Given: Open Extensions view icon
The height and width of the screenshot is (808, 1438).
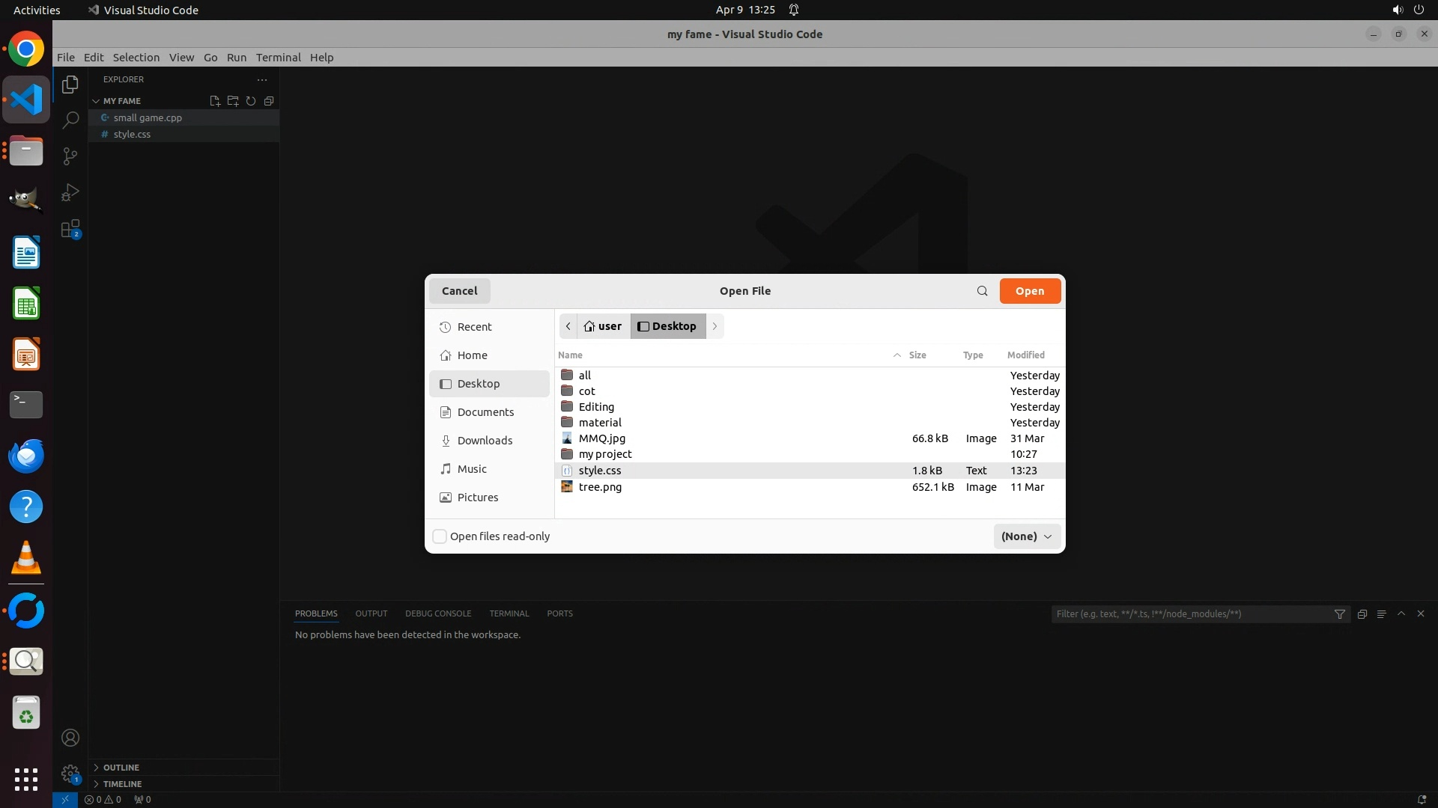Looking at the screenshot, I should tap(70, 229).
